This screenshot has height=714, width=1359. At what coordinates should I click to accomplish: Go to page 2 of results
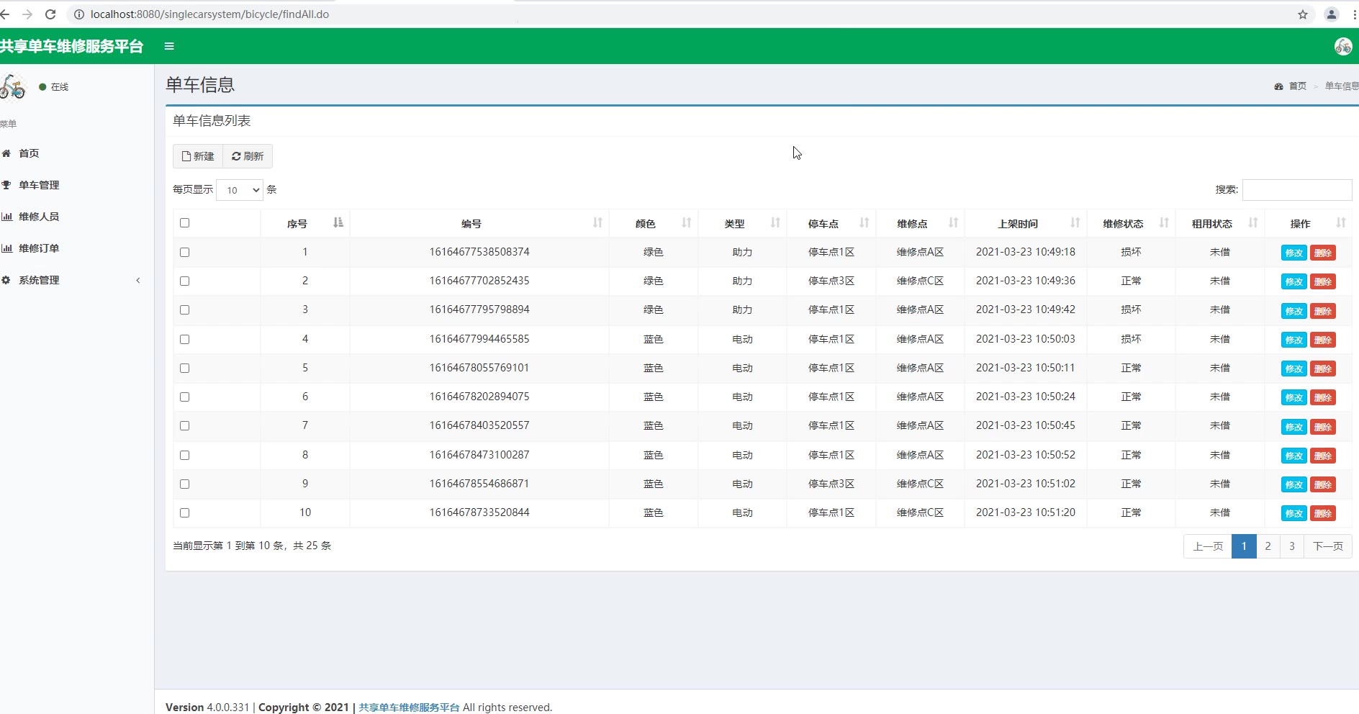point(1268,546)
